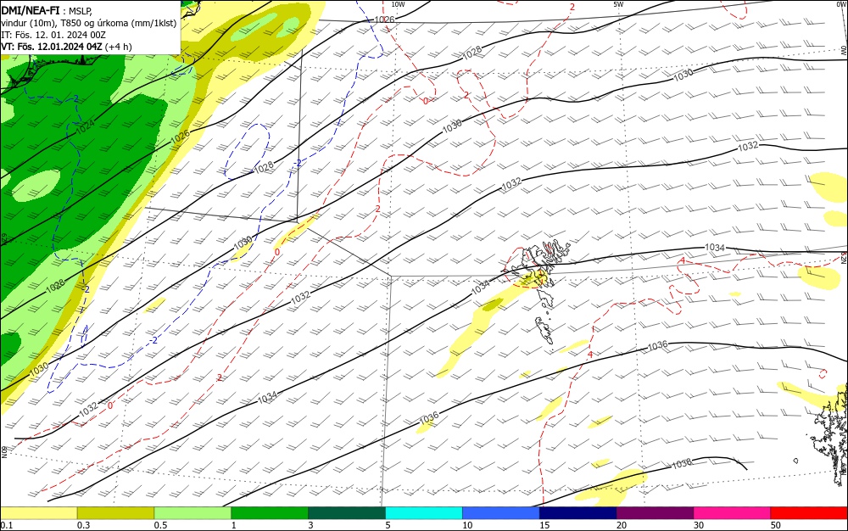Click the "vindur (10m), T850 og úrkoma" line
Screen dimensions: 848x531
(x=88, y=23)
